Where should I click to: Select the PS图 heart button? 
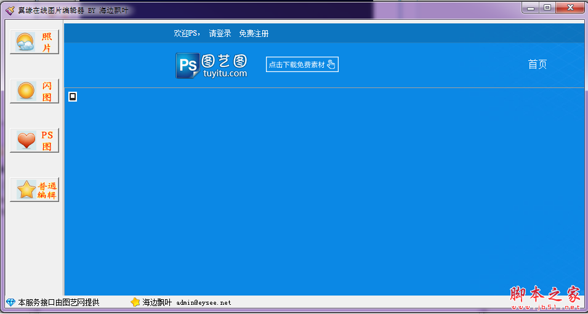click(x=34, y=140)
